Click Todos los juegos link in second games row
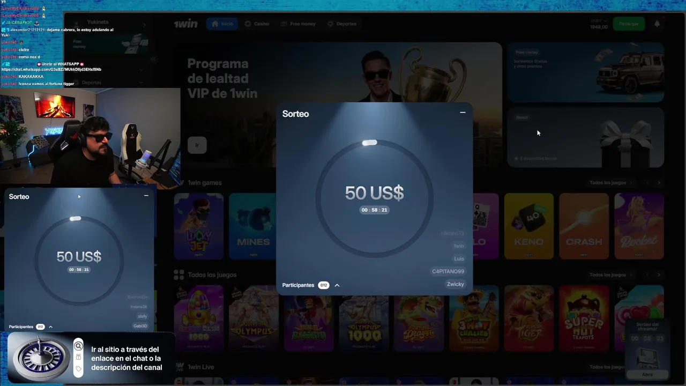This screenshot has height=386, width=686. tap(611, 275)
